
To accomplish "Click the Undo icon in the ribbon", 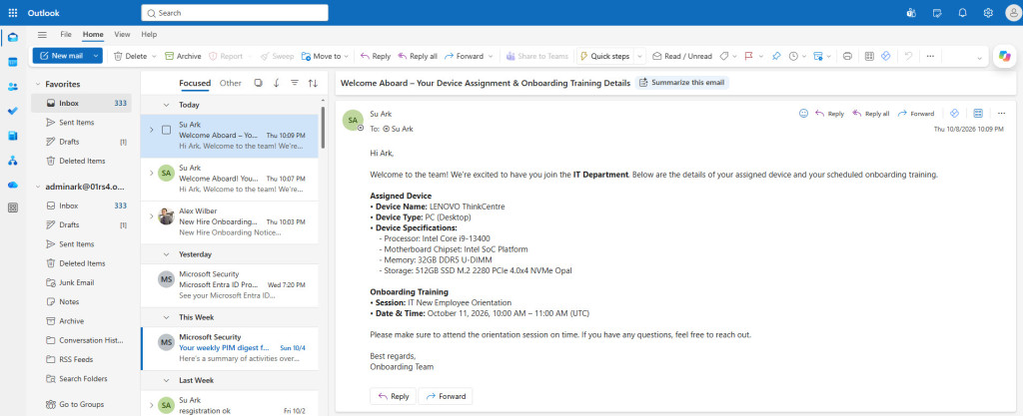I will pos(908,56).
